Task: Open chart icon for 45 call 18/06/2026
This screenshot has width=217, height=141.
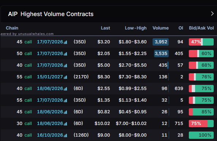Action: coord(66,112)
